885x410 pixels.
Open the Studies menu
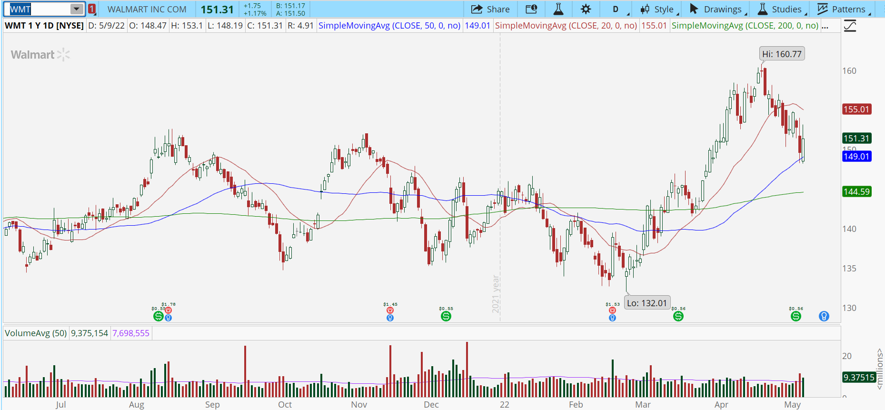[x=781, y=9]
